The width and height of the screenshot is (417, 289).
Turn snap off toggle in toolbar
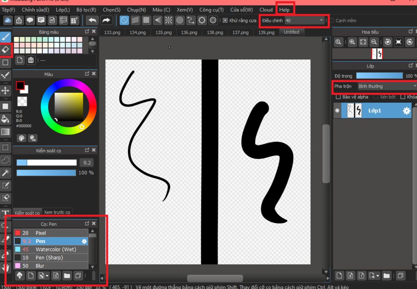(x=124, y=20)
